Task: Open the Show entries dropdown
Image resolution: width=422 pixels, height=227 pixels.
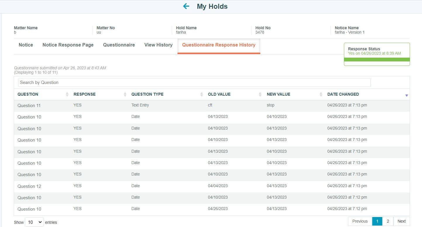Action: (x=34, y=222)
